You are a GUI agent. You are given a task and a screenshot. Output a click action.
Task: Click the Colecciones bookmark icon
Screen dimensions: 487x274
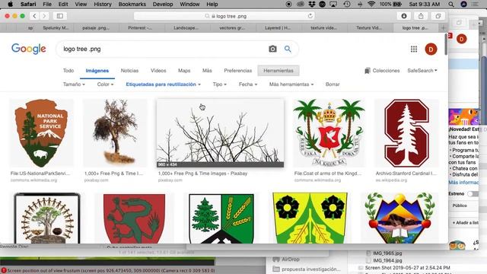click(368, 71)
